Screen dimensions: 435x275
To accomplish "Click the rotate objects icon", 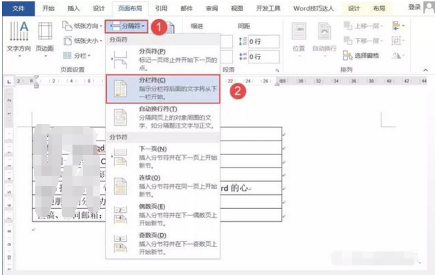I will (398, 56).
